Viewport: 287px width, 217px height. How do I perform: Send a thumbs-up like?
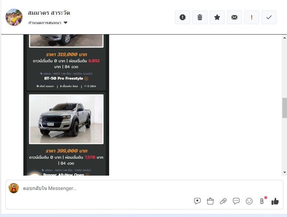pos(275,201)
